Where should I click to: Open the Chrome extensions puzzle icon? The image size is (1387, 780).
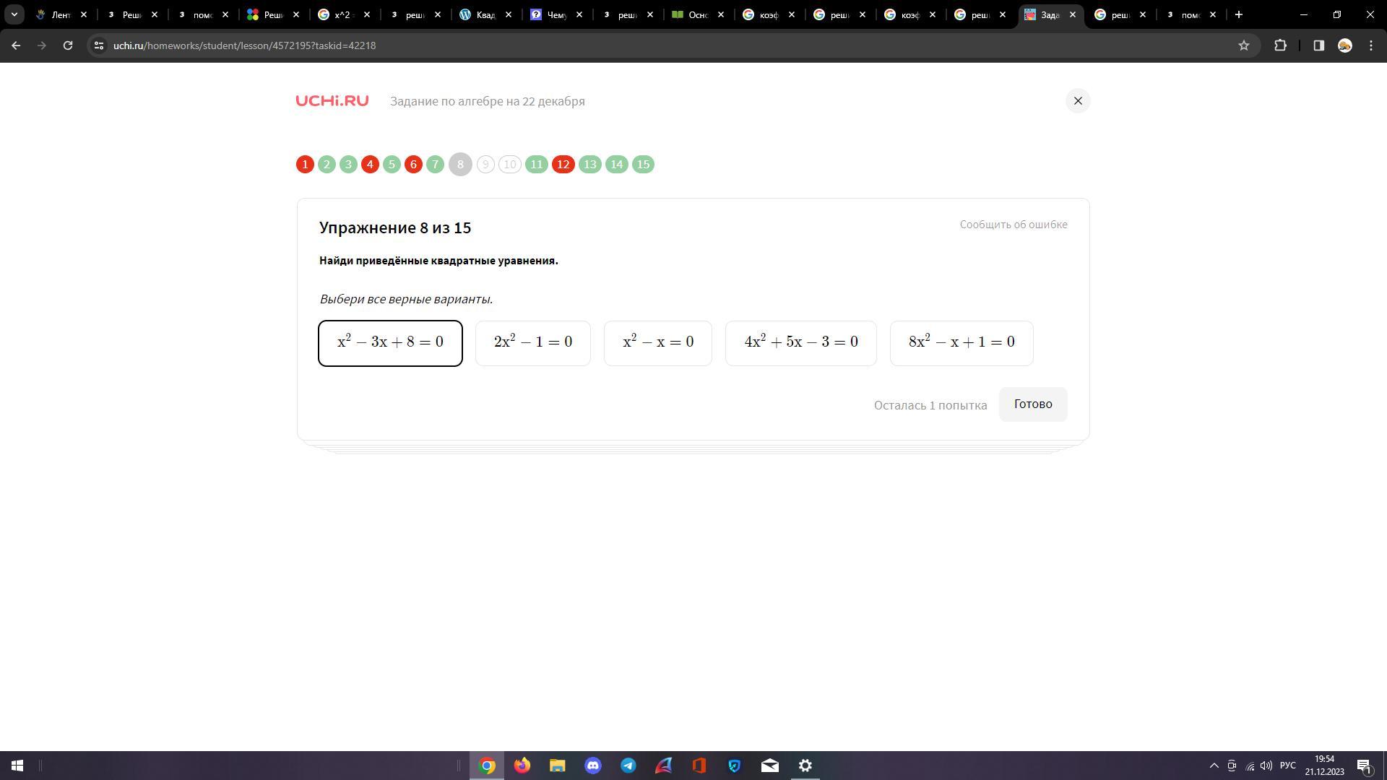pyautogui.click(x=1280, y=45)
